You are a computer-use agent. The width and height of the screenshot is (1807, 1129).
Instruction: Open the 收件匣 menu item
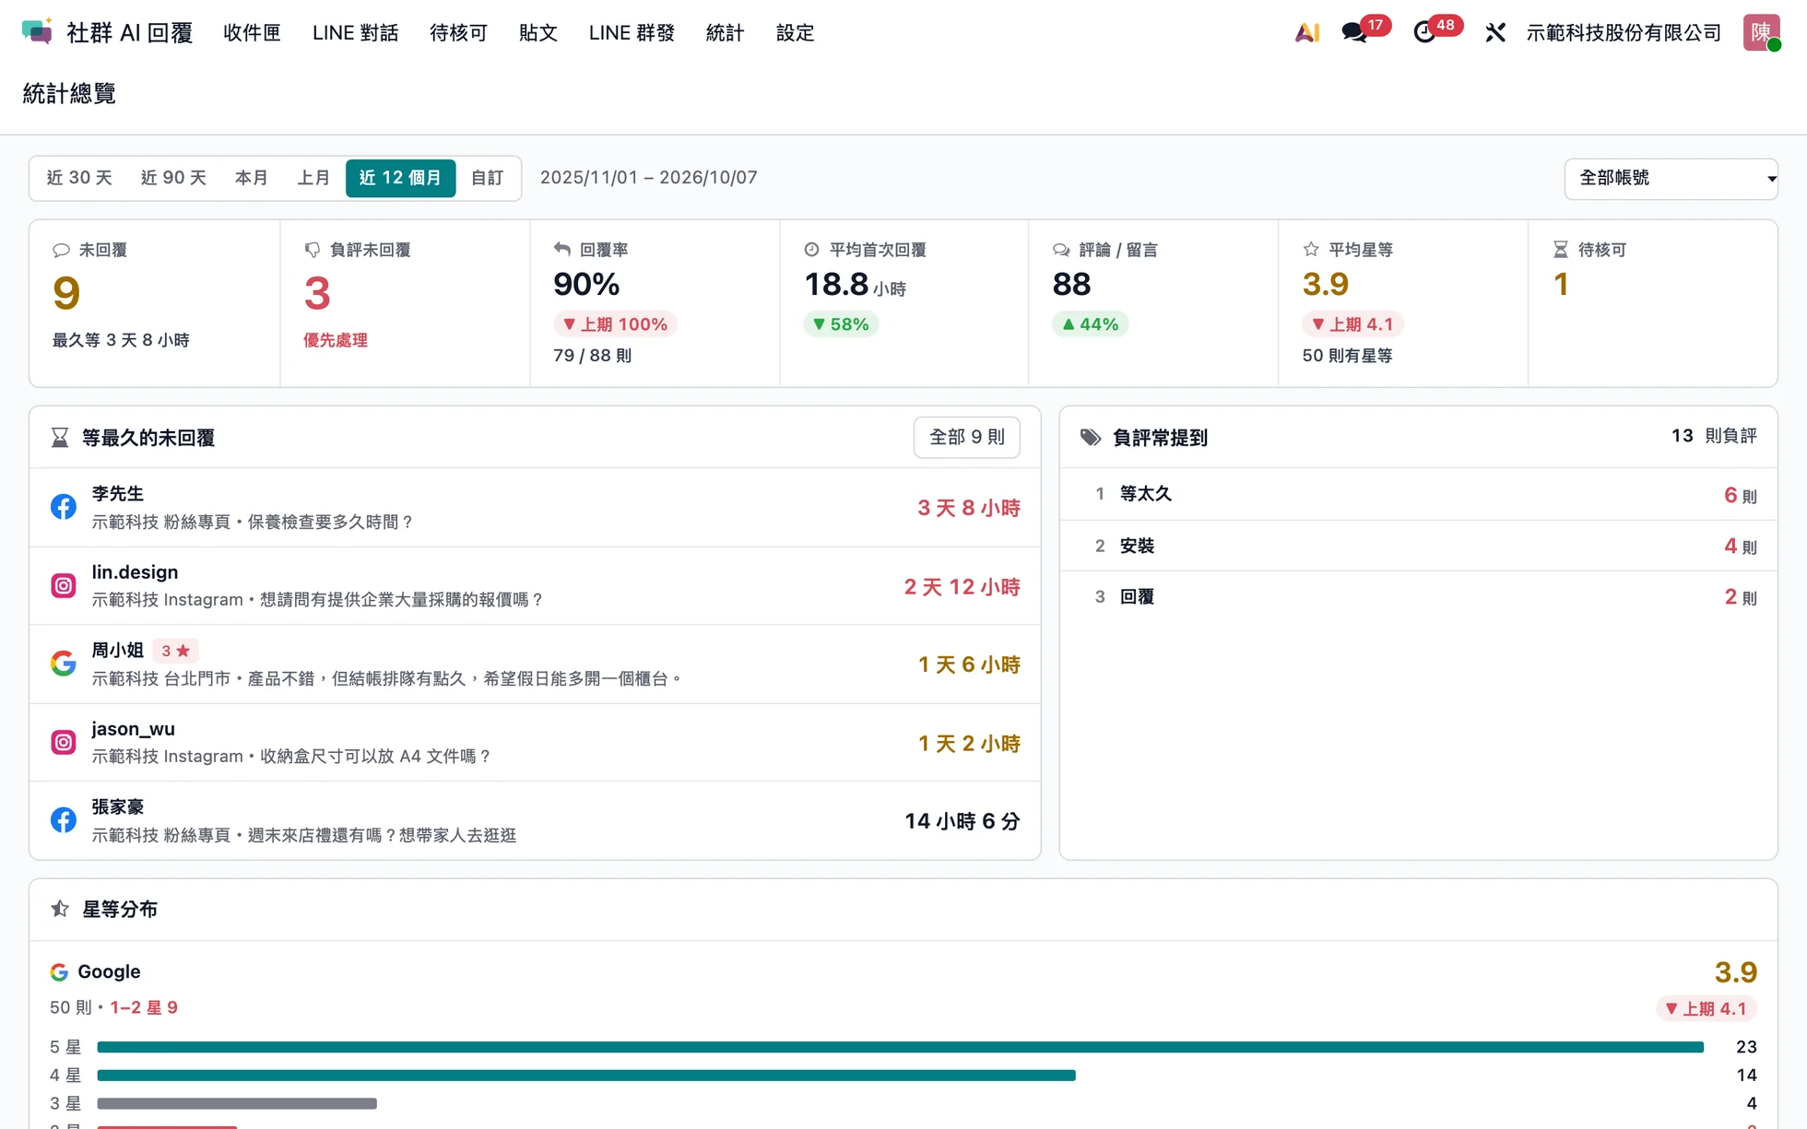point(252,33)
